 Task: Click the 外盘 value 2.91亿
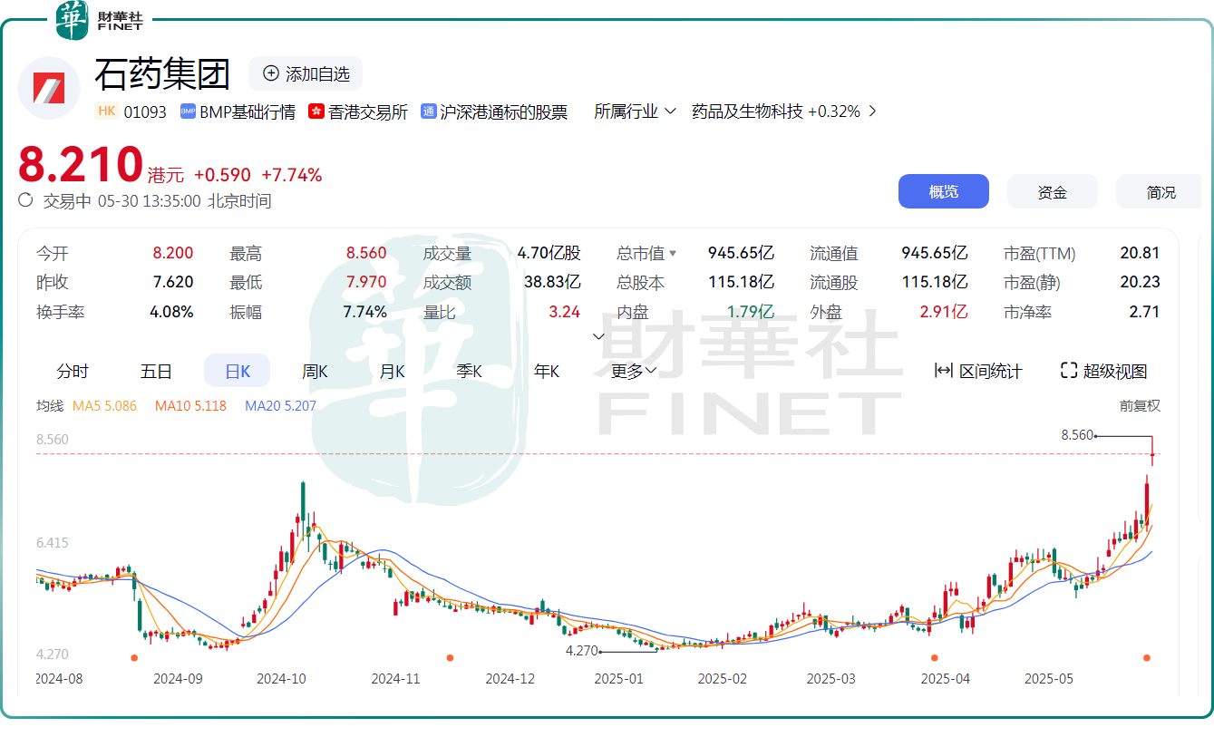[944, 312]
